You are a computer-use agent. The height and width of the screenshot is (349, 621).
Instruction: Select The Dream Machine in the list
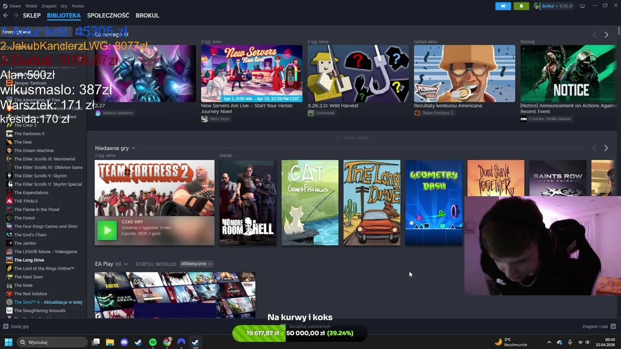click(x=34, y=151)
